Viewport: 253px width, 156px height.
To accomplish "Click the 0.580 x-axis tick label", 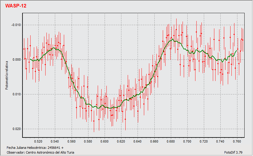I will [x=88, y=141].
